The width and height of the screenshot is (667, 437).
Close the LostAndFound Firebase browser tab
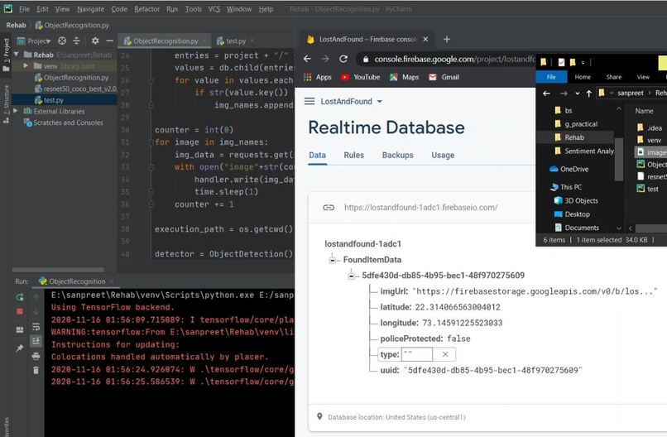click(425, 39)
